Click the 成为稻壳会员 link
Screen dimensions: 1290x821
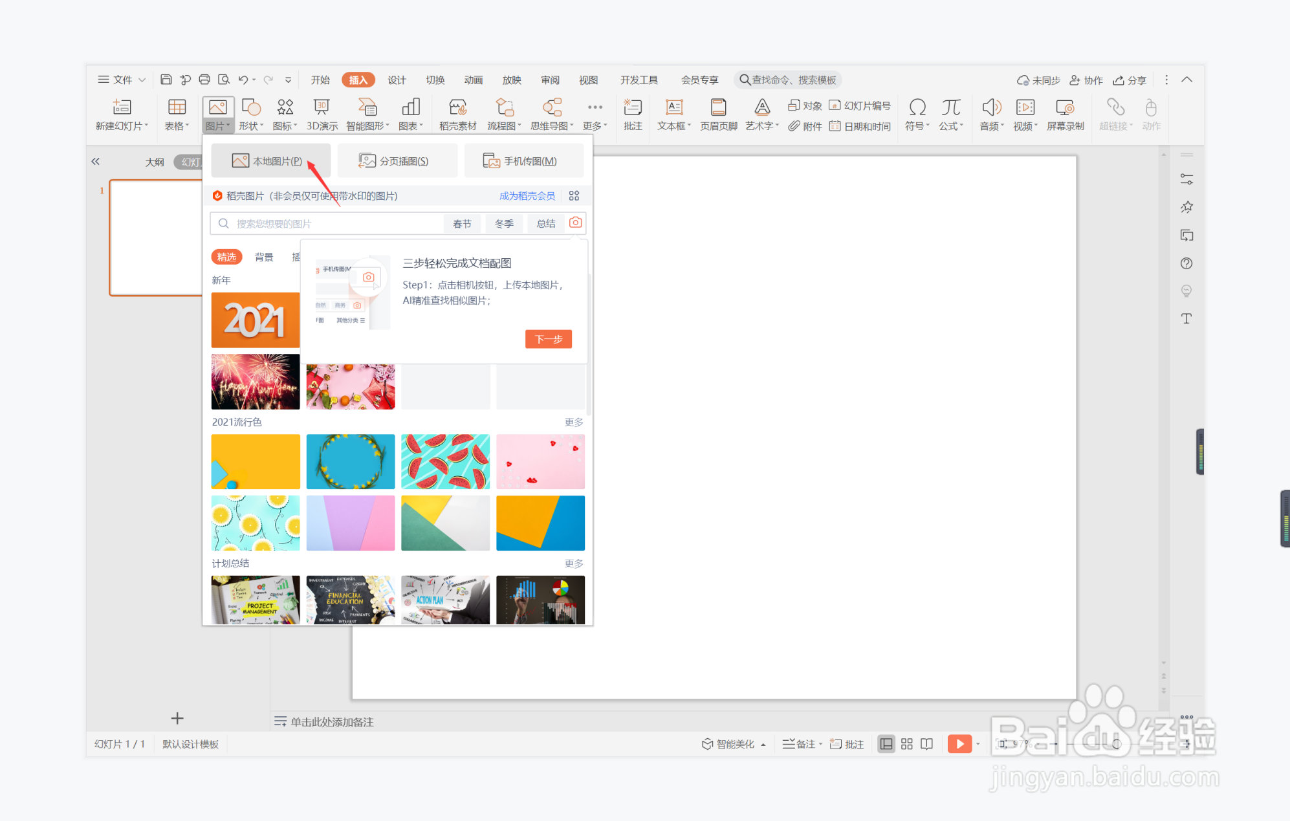pos(527,195)
